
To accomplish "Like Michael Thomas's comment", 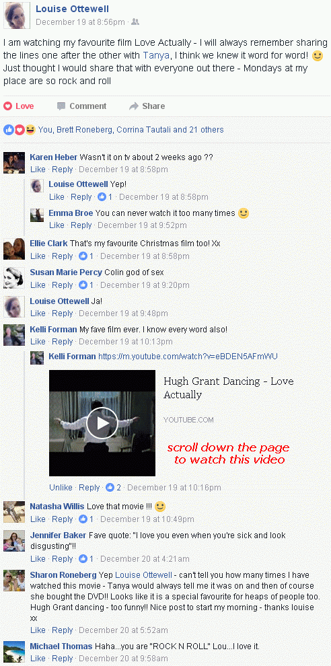I will [38, 659].
